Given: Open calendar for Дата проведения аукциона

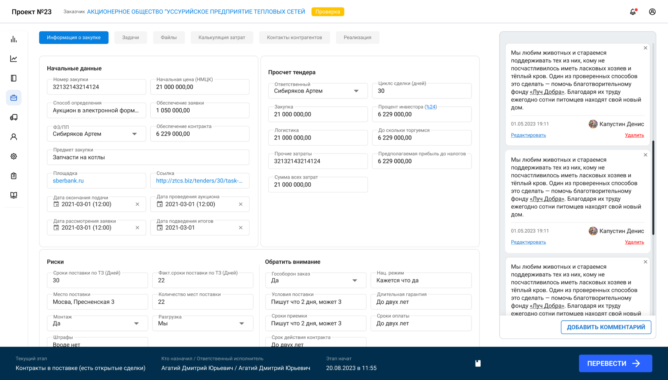Looking at the screenshot, I should (159, 204).
